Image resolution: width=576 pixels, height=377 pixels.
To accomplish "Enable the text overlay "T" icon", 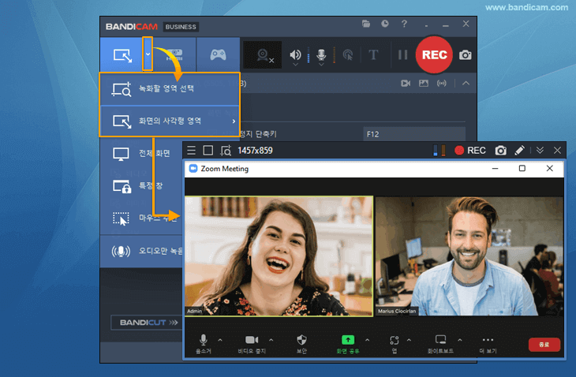I will point(373,55).
